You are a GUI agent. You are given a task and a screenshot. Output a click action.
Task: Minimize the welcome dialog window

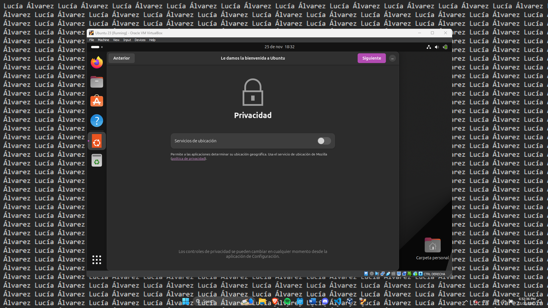point(392,58)
